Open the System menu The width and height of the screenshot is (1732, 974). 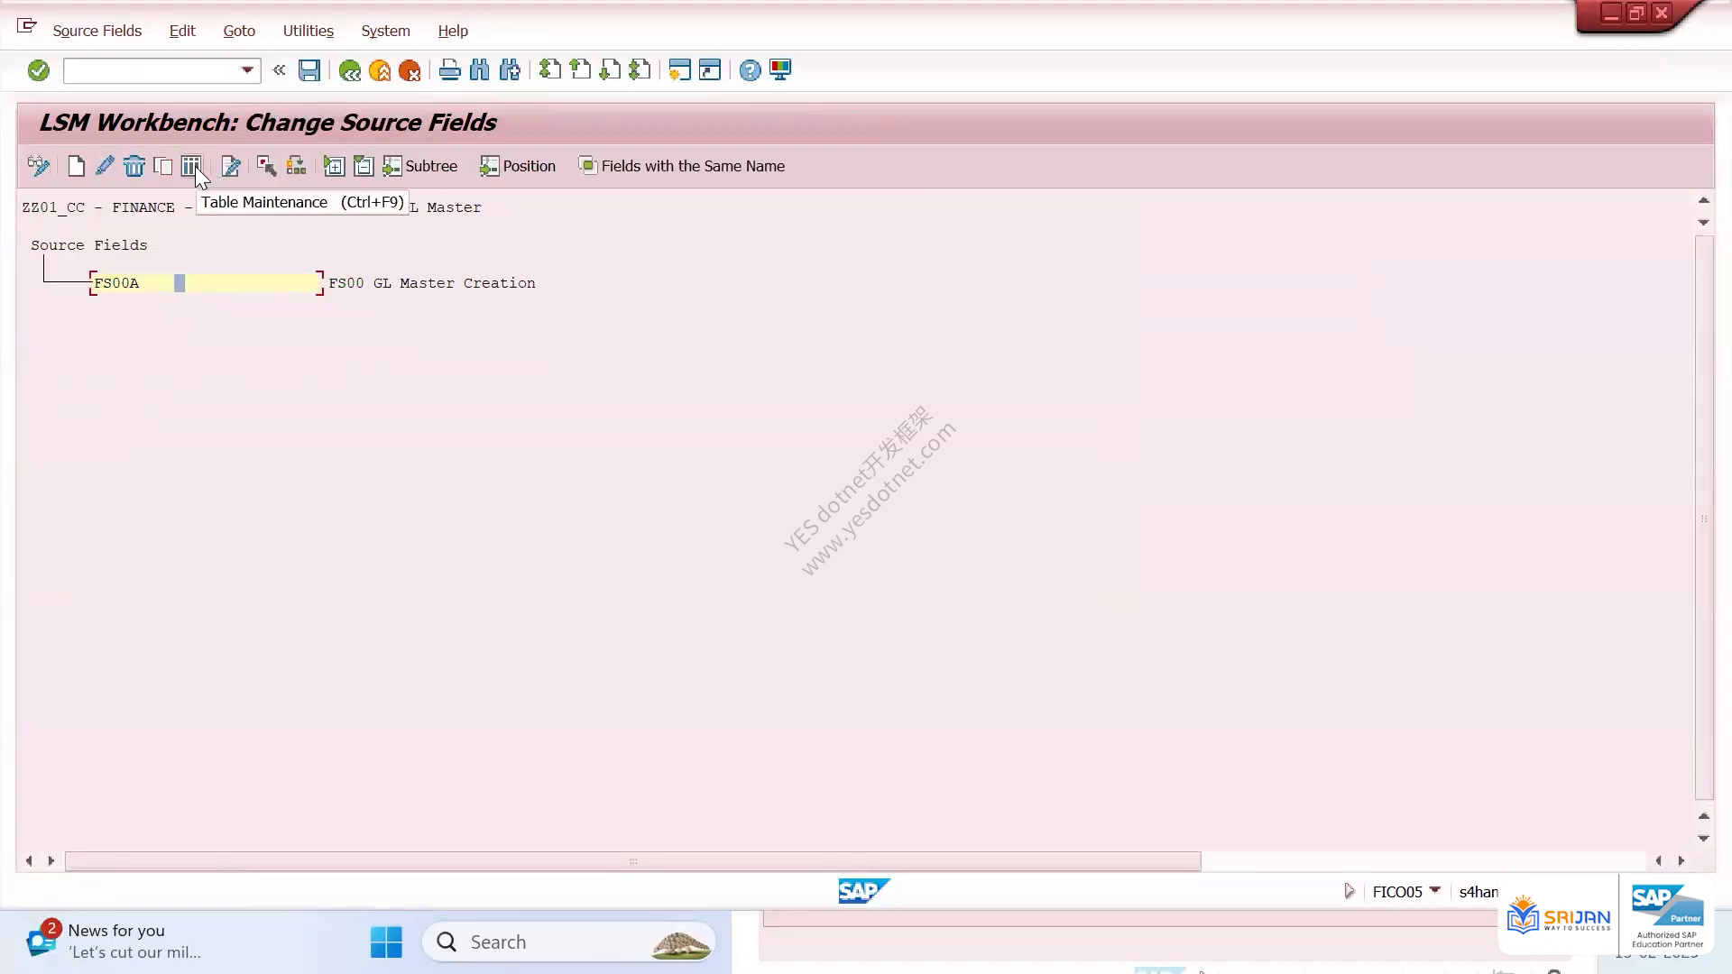pyautogui.click(x=385, y=31)
